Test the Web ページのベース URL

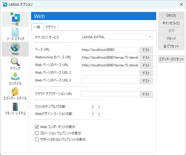click(146, 65)
